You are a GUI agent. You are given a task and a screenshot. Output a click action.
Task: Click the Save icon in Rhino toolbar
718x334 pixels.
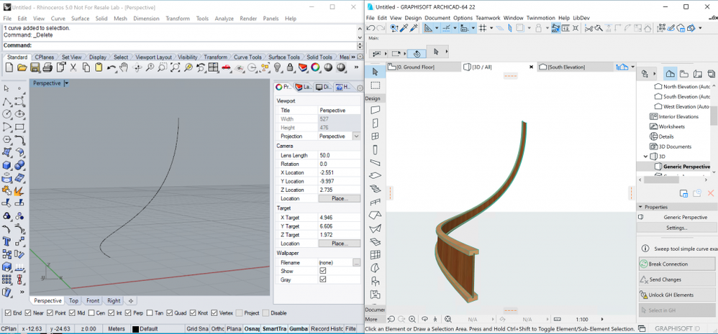(34, 68)
